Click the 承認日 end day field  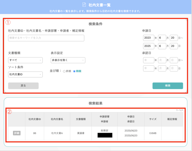point(174,68)
